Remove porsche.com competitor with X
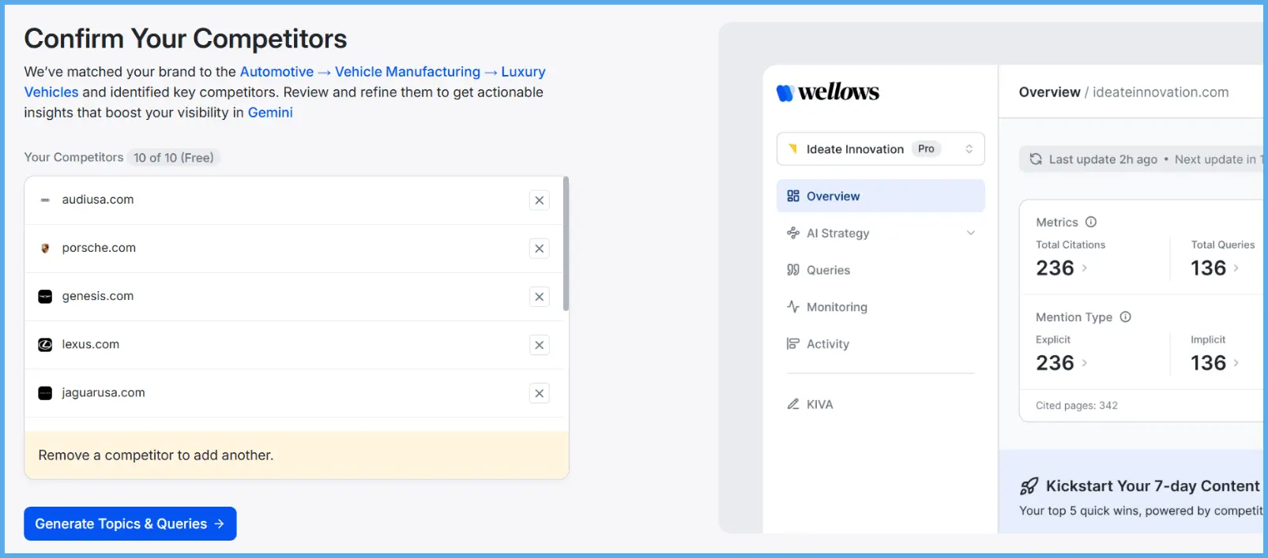This screenshot has height=558, width=1268. coord(539,249)
